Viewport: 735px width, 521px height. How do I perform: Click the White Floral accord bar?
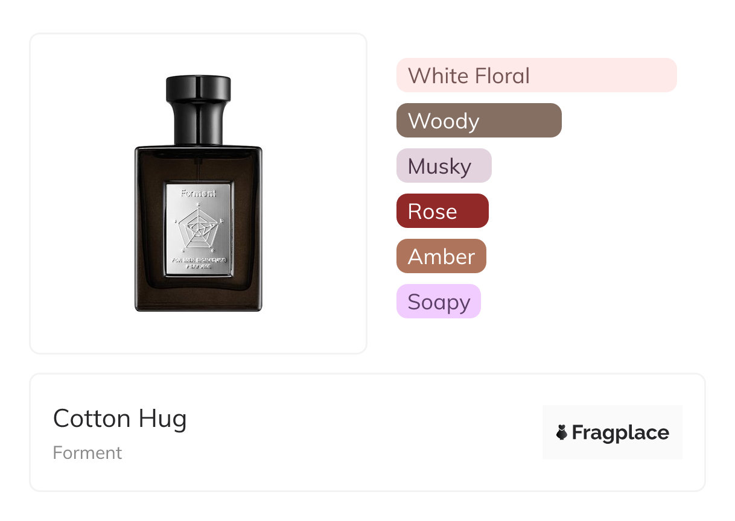[x=536, y=75]
